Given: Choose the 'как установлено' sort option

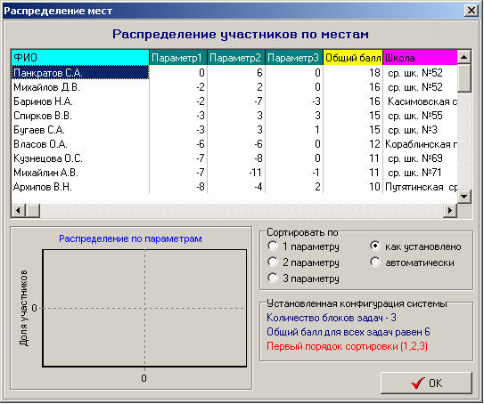Looking at the screenshot, I should [375, 246].
